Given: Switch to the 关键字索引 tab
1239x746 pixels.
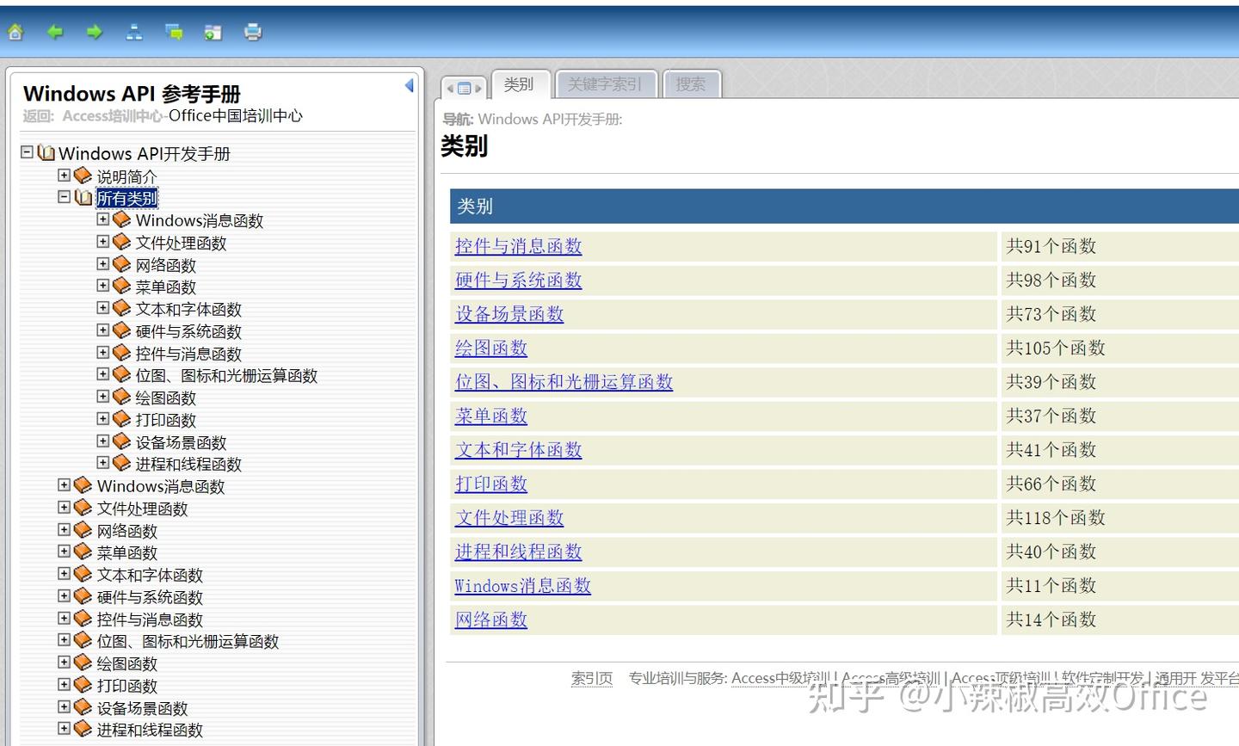Looking at the screenshot, I should tap(606, 83).
